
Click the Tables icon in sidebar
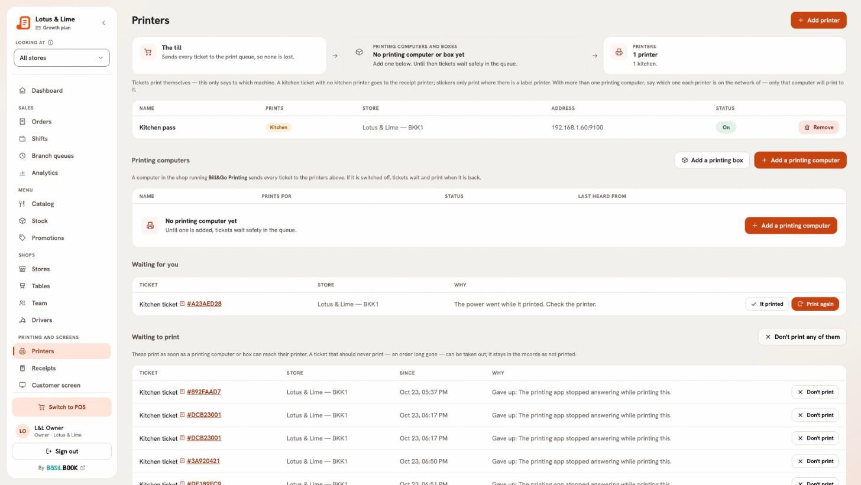click(22, 286)
